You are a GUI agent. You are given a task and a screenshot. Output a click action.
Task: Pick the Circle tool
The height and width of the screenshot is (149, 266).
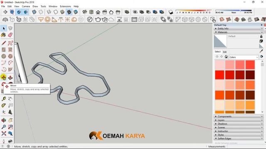4,56
